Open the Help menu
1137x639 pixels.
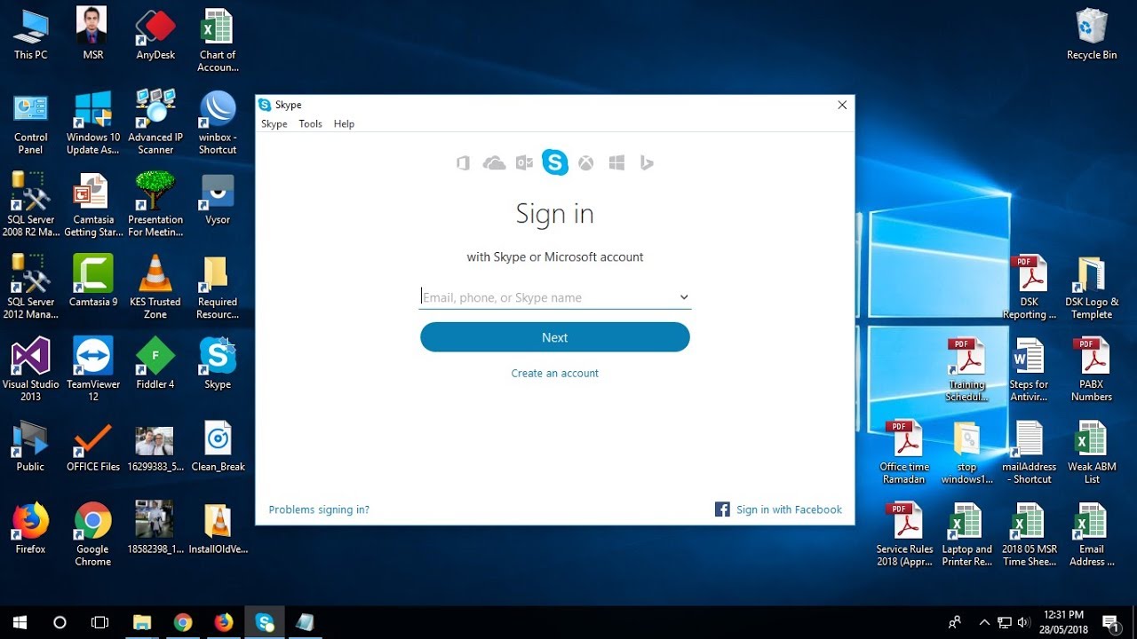(344, 124)
